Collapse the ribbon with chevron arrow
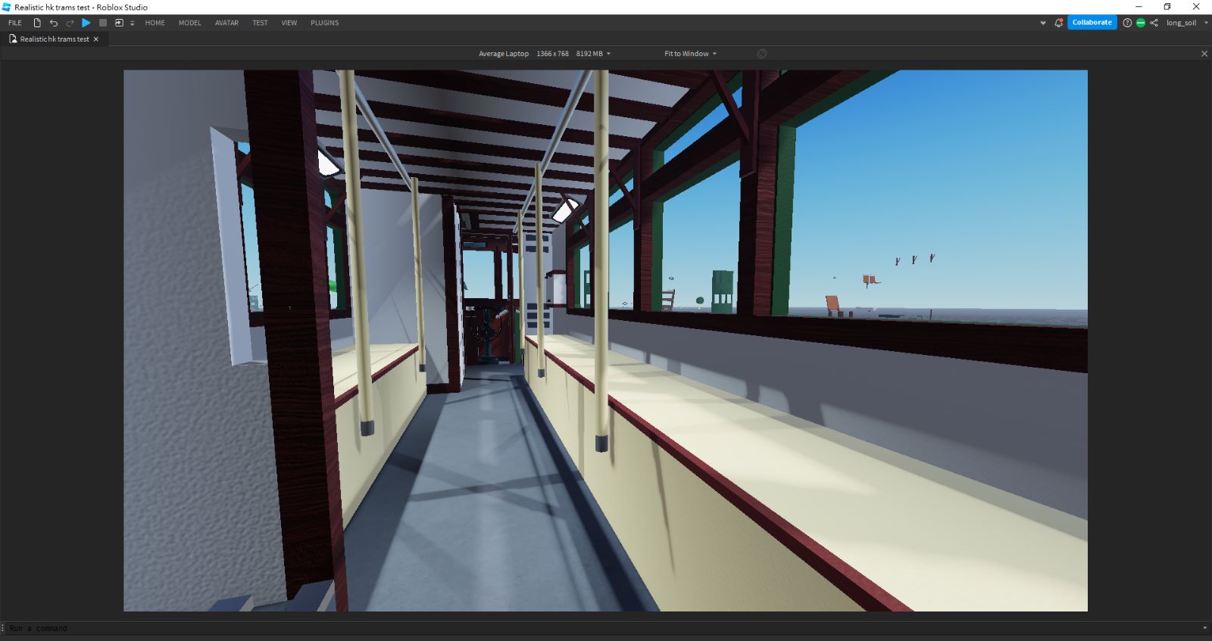 pyautogui.click(x=1043, y=23)
